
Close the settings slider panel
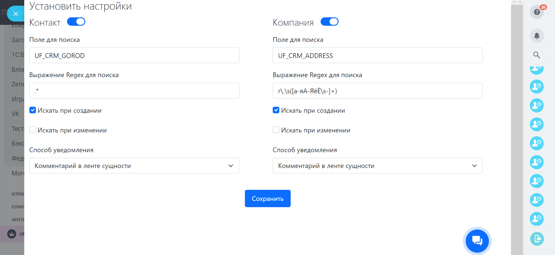16,14
